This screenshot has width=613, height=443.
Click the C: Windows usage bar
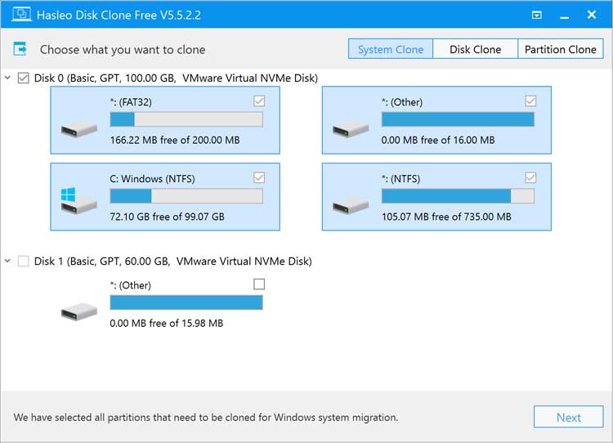[x=186, y=196]
